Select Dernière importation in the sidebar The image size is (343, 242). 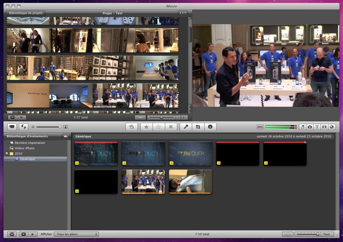click(x=30, y=143)
